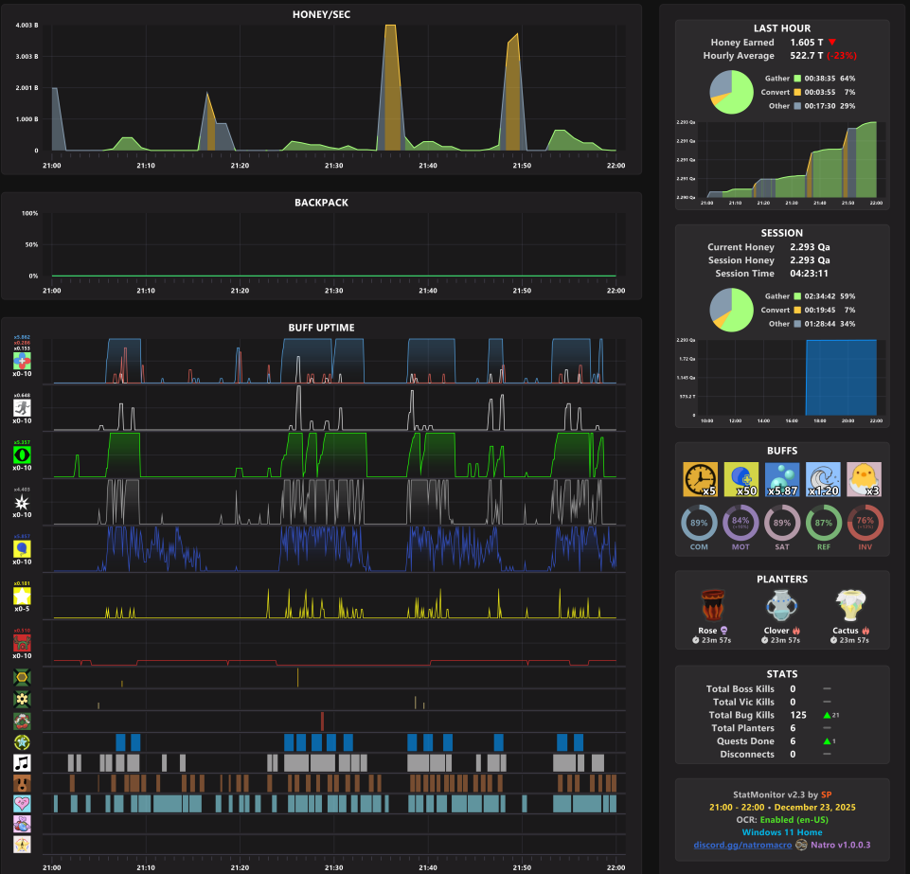Screen dimensions: 910x874
Task: Click the green Gather swatch in Last Hour
Action: click(797, 79)
